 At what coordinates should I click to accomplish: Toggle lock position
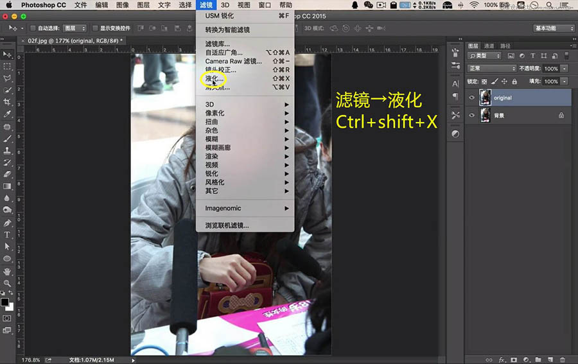click(504, 82)
